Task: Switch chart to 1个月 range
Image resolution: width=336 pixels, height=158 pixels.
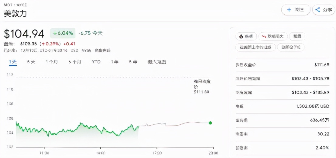Action: [52, 62]
